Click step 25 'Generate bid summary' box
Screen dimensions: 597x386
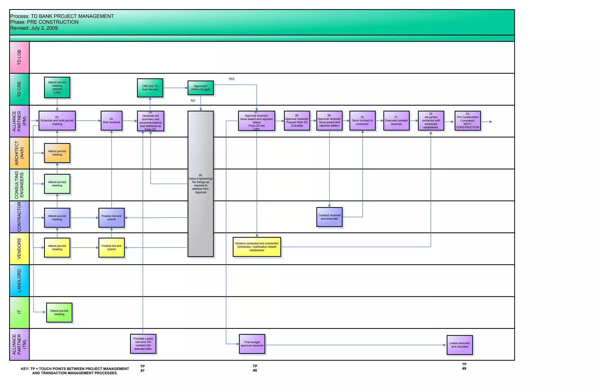click(x=151, y=121)
